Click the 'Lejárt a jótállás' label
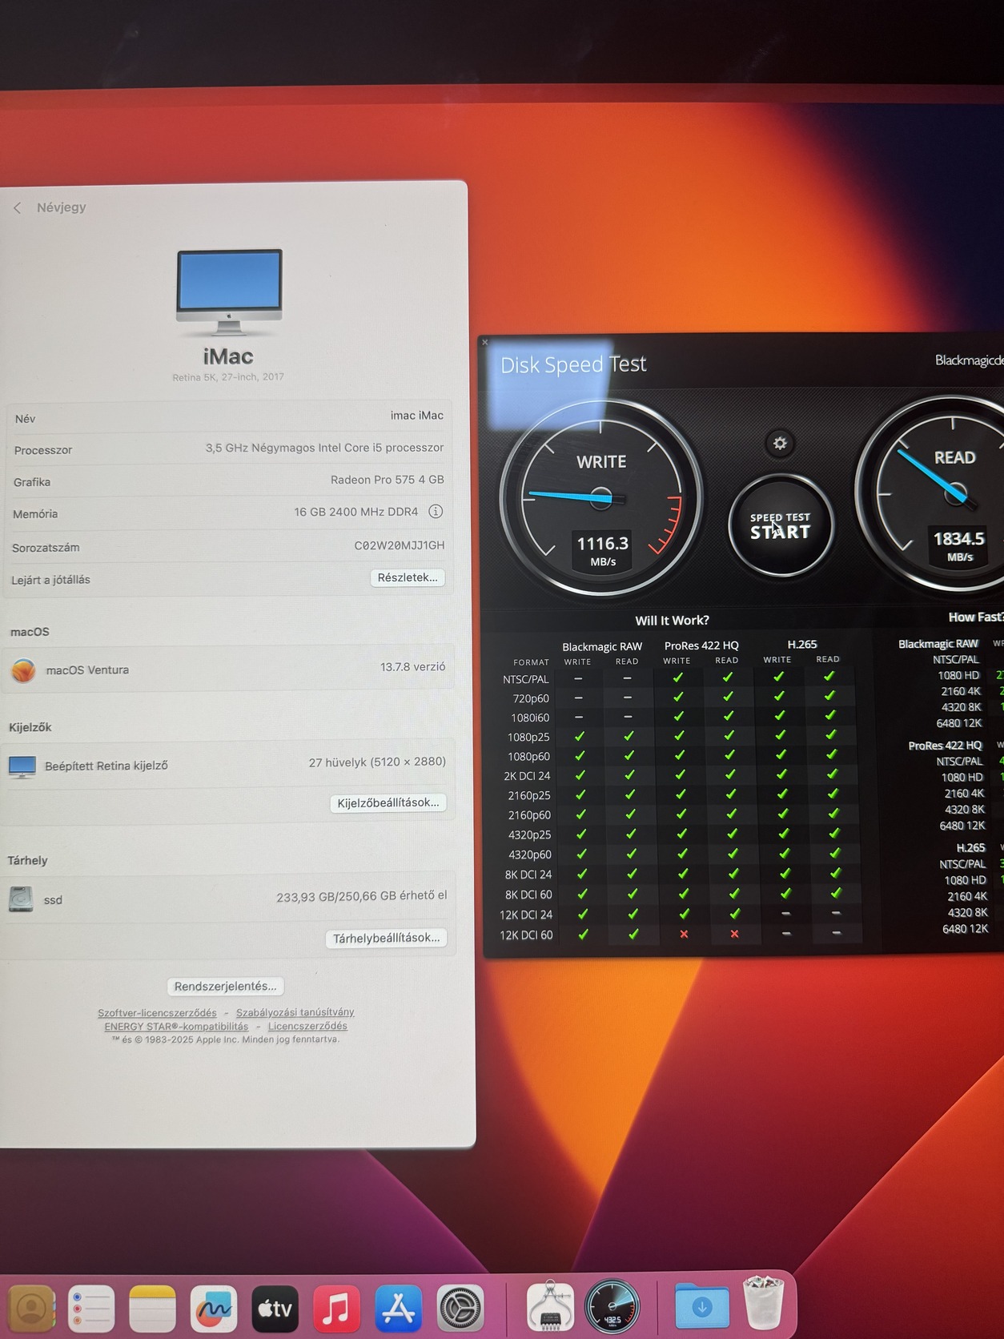 pyautogui.click(x=50, y=580)
